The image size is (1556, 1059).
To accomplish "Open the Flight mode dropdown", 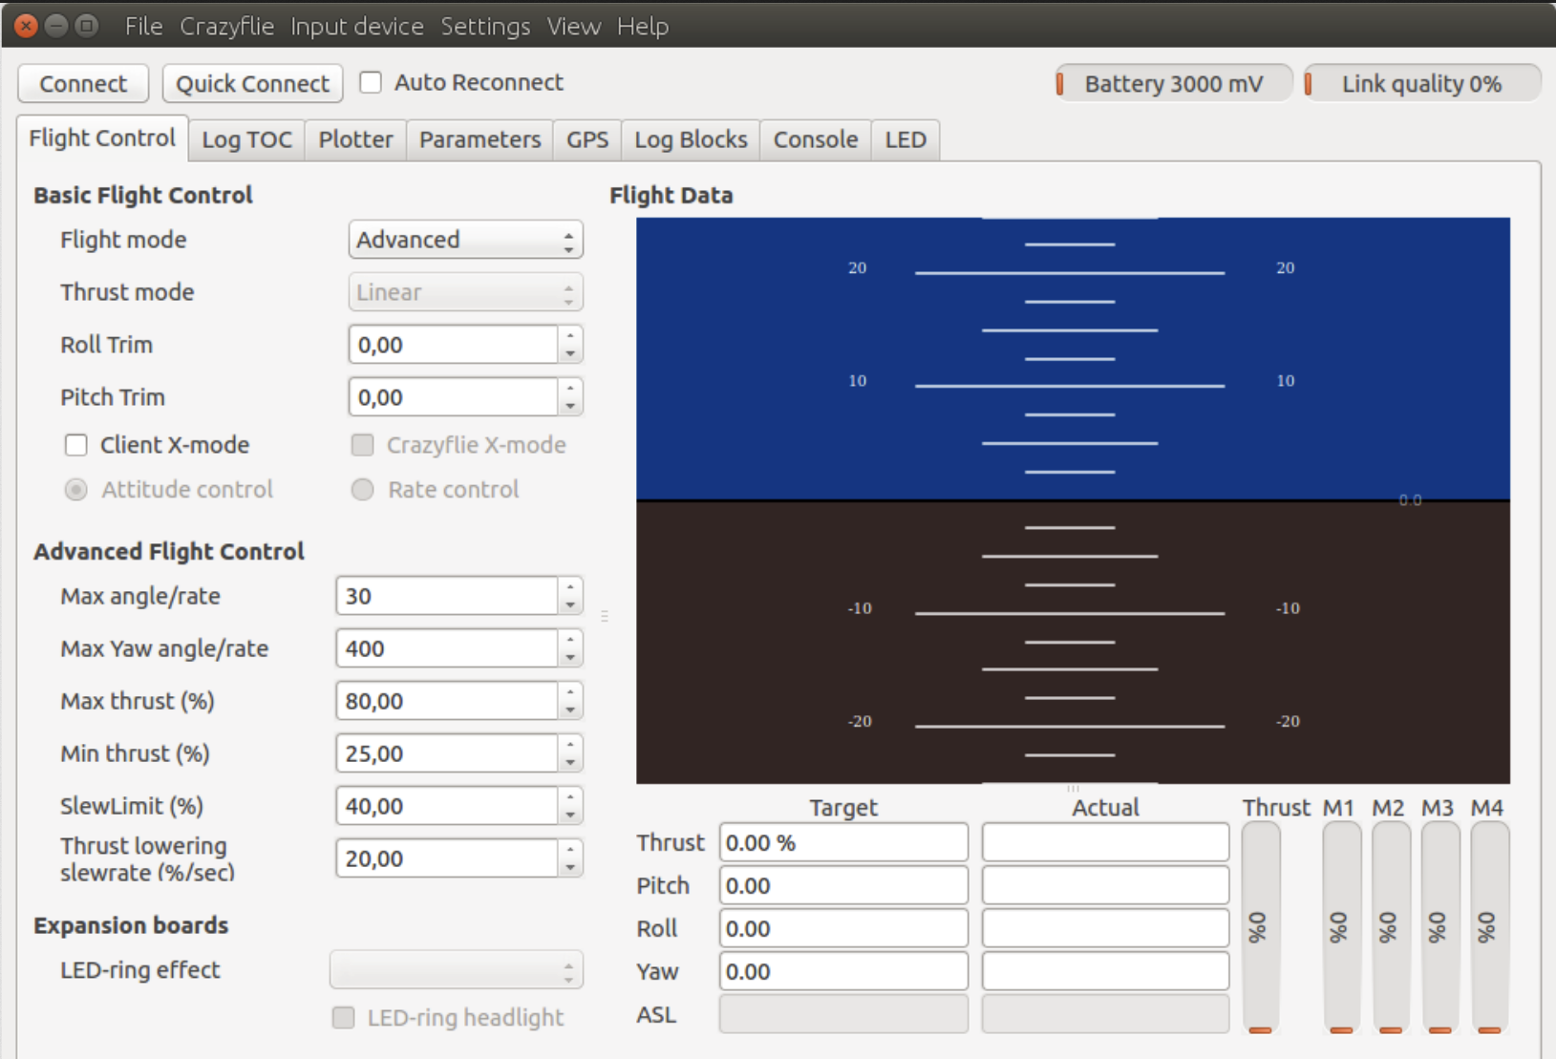I will (x=465, y=240).
